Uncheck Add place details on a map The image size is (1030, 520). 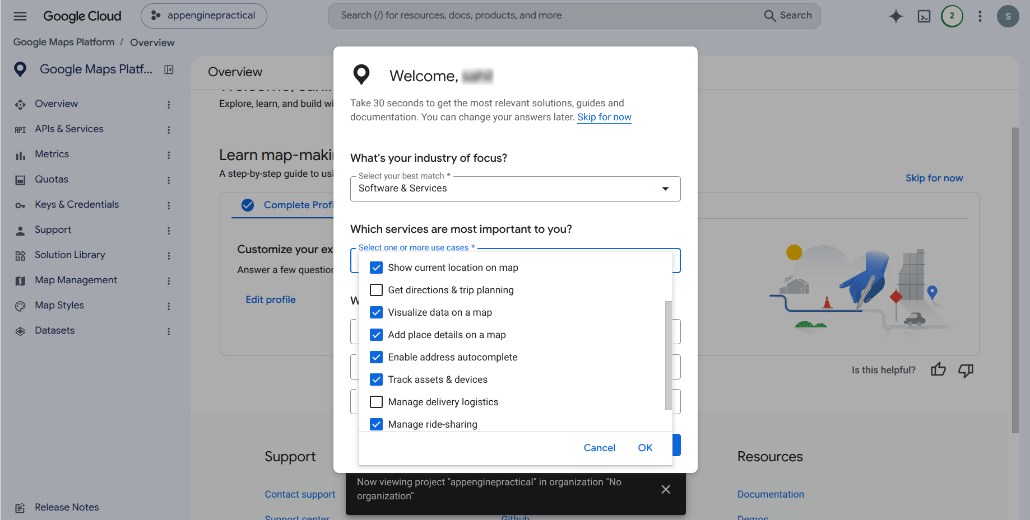point(377,335)
